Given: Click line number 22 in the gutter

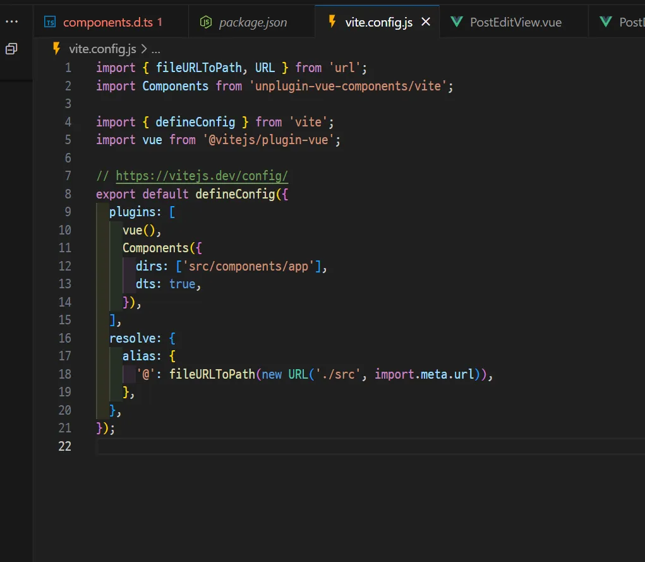Looking at the screenshot, I should coord(64,446).
